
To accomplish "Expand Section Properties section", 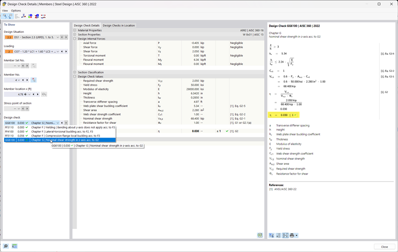I will coord(74,35).
